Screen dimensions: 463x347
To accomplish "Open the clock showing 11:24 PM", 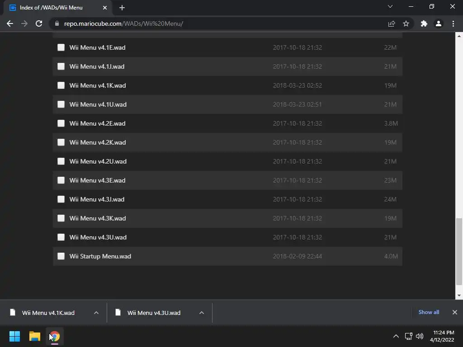I will (x=442, y=336).
